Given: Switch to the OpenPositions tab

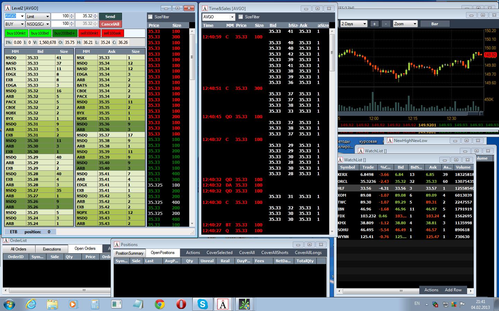Looking at the screenshot, I should [x=163, y=253].
